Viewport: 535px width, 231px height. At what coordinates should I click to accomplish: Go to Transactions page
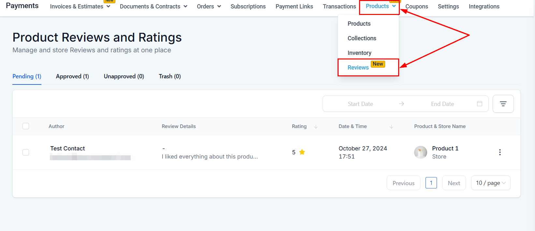[x=339, y=6]
